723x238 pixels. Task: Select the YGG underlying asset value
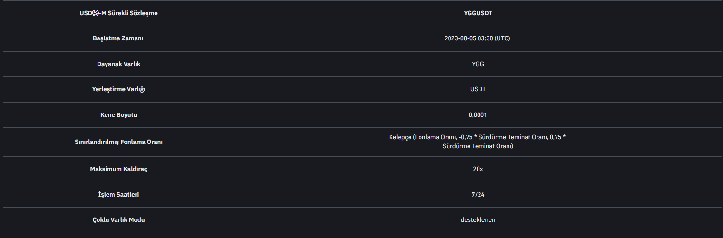pos(478,64)
